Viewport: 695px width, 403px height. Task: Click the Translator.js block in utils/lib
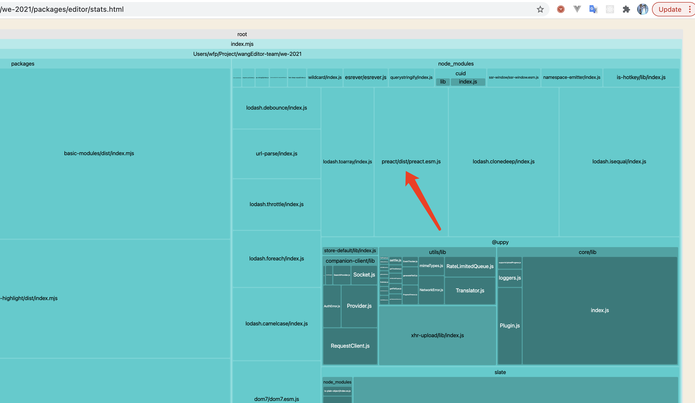pos(470,291)
